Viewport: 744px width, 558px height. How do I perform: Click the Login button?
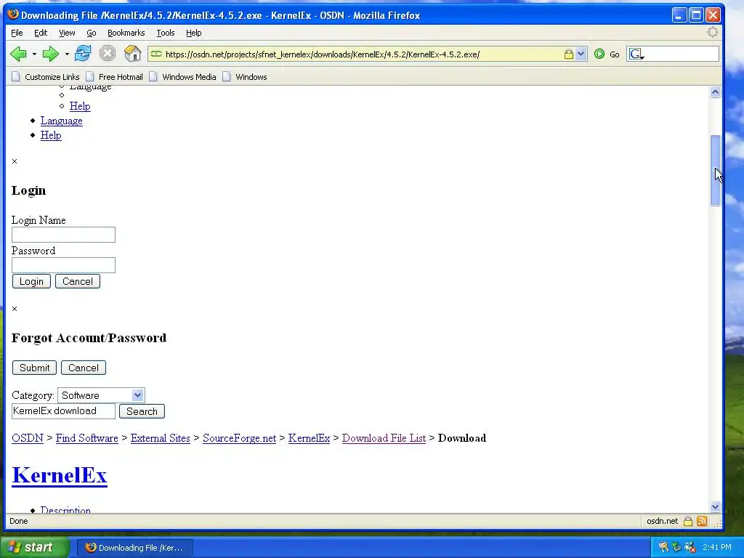tap(31, 281)
